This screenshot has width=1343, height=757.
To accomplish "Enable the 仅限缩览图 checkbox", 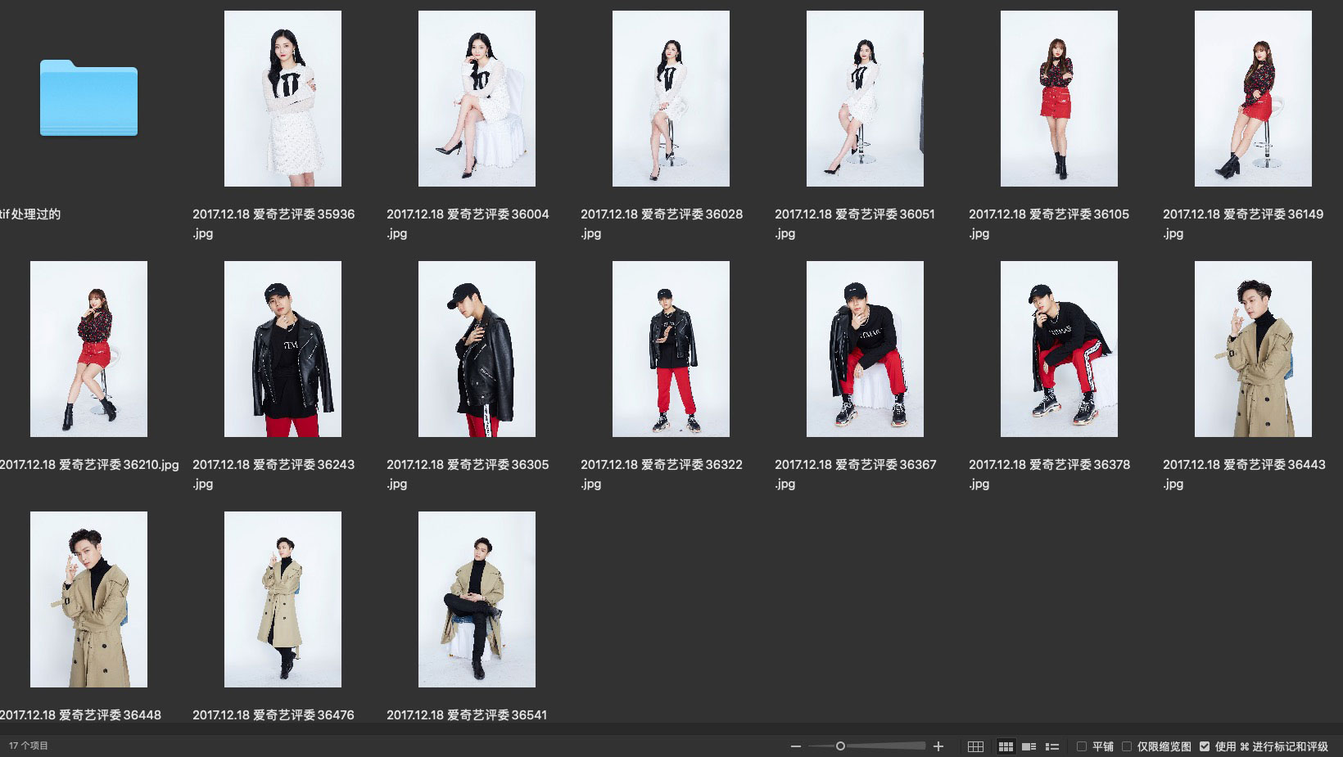I will point(1127,746).
